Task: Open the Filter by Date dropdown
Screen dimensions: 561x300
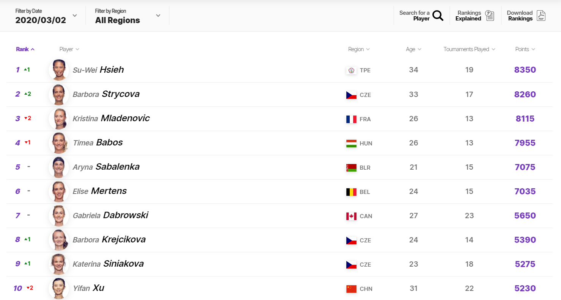Action: (46, 16)
